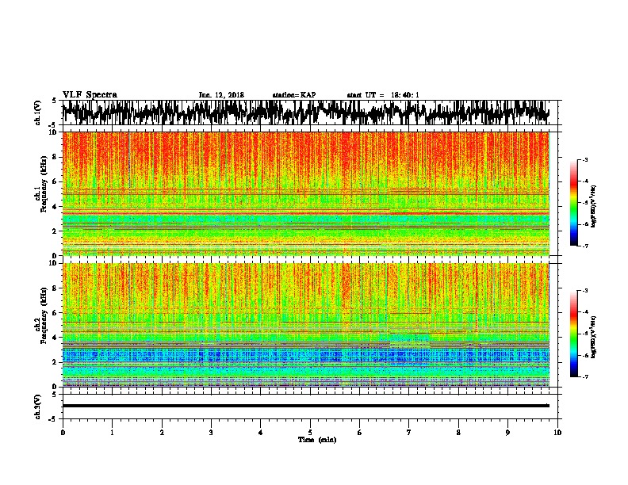Click the '9' tick on the time axis
The width and height of the screenshot is (628, 485).
[507, 433]
